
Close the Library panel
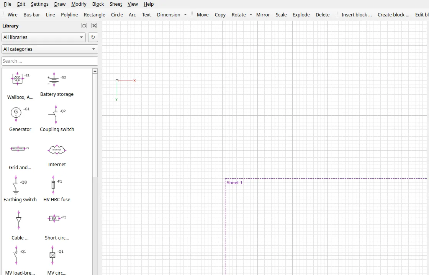pyautogui.click(x=94, y=26)
